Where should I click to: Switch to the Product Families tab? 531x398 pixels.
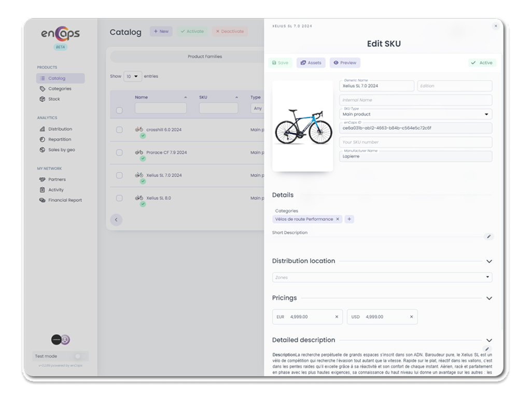pos(205,56)
